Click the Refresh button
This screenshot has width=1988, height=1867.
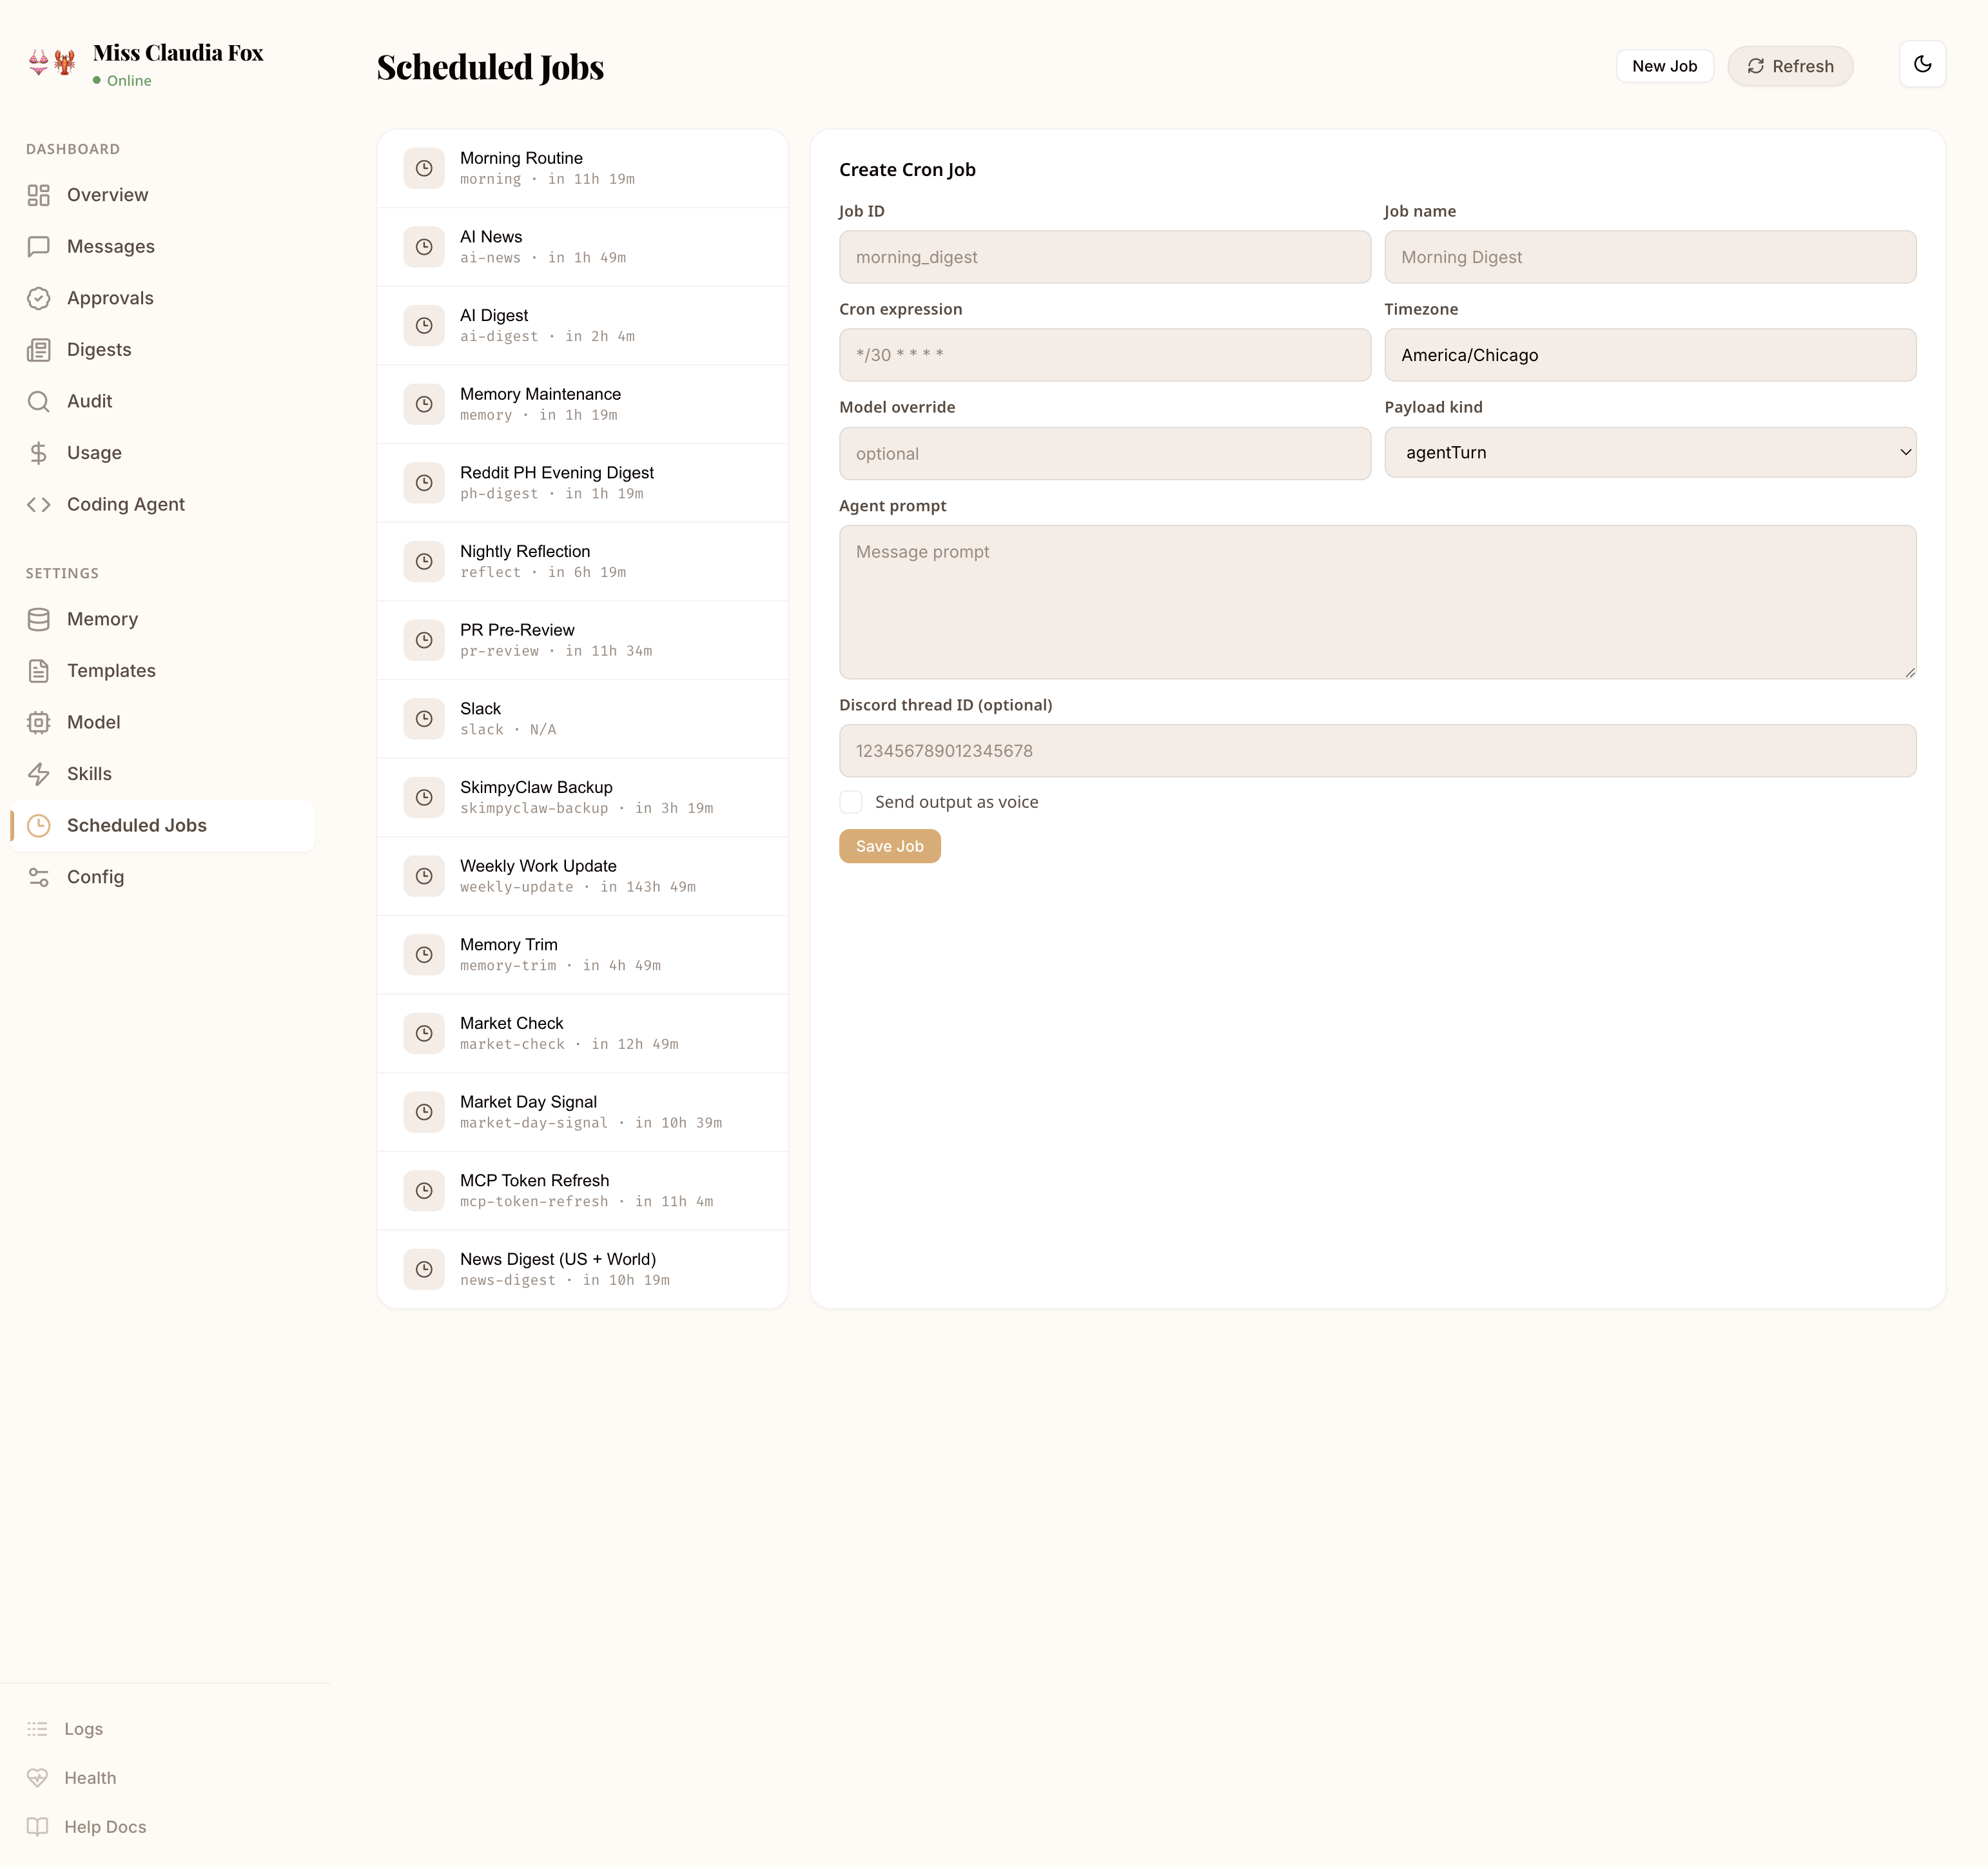pos(1790,66)
